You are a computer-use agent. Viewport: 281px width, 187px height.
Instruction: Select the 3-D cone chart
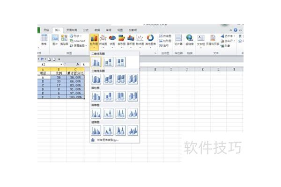click(133, 114)
